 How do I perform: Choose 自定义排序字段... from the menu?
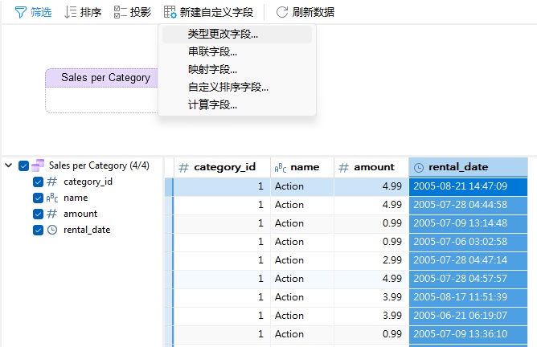[237, 88]
